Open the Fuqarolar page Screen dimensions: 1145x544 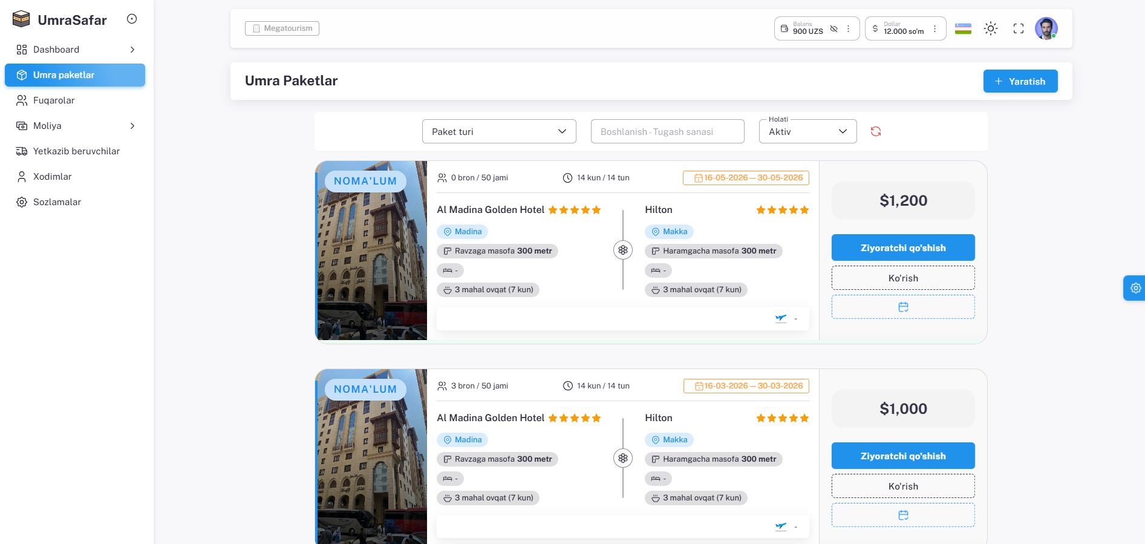[x=75, y=100]
